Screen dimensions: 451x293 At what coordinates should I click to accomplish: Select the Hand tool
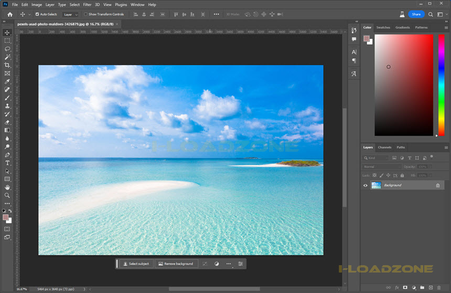tap(7, 187)
